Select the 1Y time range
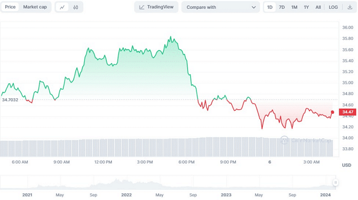 click(x=306, y=7)
